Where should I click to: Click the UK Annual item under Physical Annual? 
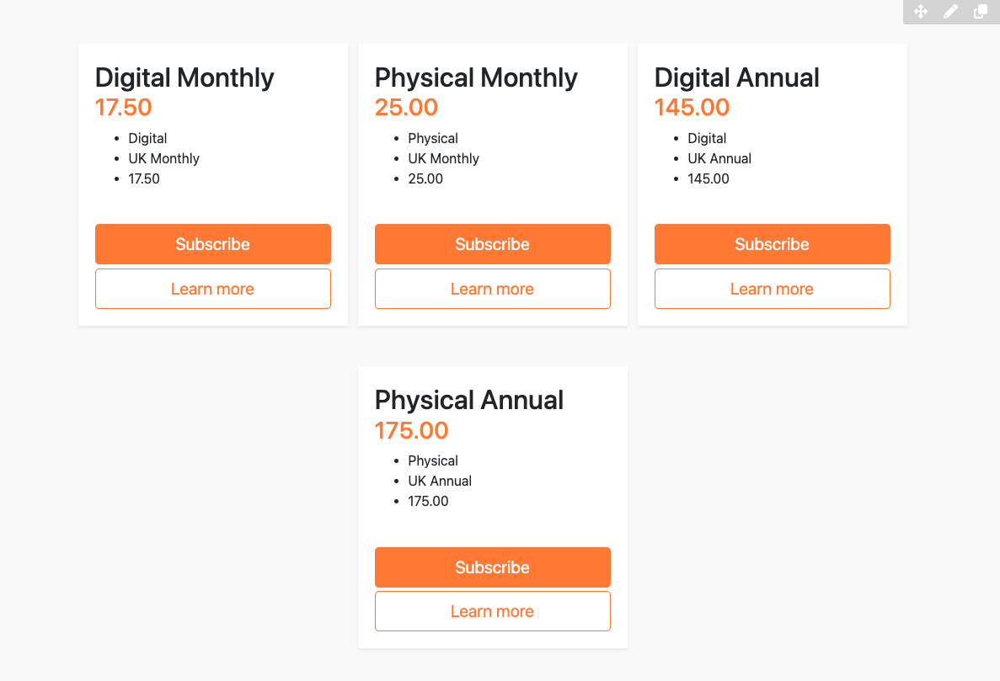440,481
